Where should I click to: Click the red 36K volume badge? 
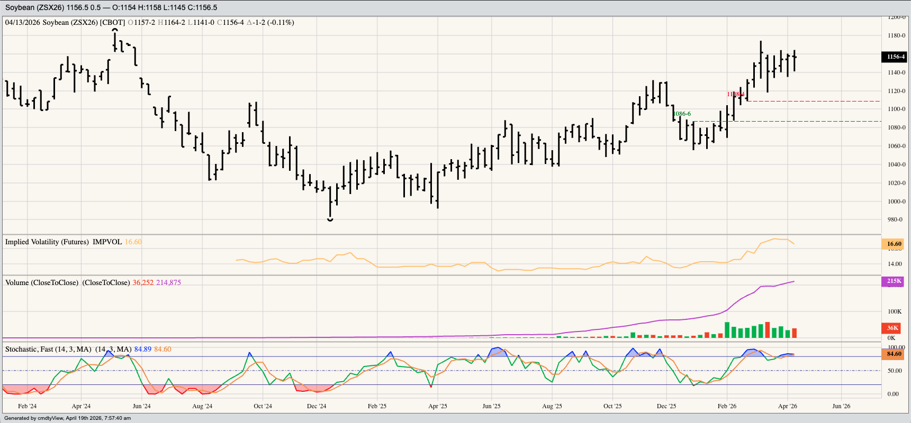click(892, 328)
